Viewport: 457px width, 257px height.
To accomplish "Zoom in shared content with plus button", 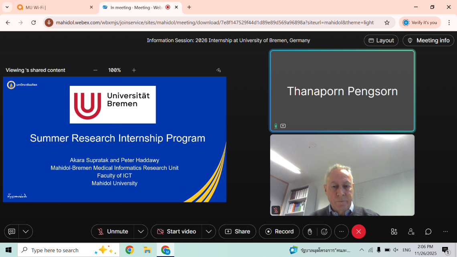I will tap(134, 70).
